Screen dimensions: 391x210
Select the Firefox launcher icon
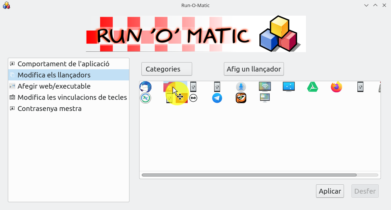click(x=337, y=87)
